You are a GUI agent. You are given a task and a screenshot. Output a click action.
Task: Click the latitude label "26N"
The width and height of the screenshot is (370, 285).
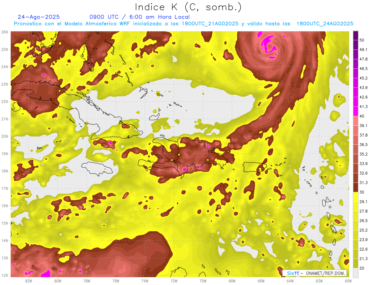4,32
